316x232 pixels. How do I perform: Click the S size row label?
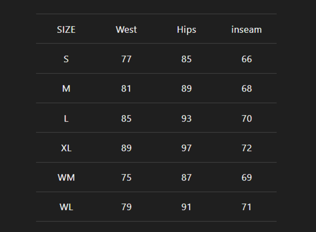tap(66, 59)
